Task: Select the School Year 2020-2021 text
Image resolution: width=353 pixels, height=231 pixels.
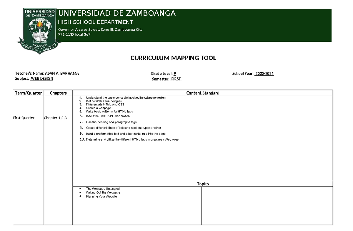Action: [x=264, y=74]
